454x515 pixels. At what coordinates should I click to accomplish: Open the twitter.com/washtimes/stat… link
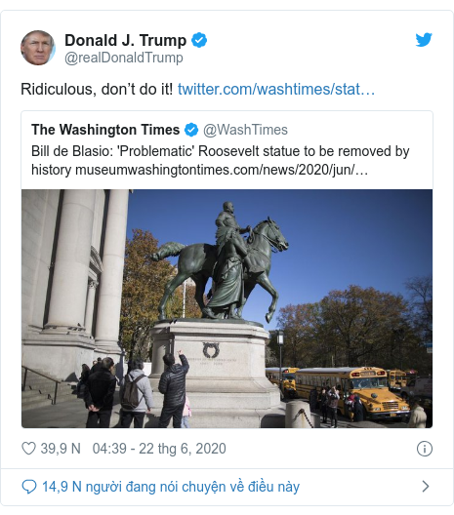[x=276, y=89]
